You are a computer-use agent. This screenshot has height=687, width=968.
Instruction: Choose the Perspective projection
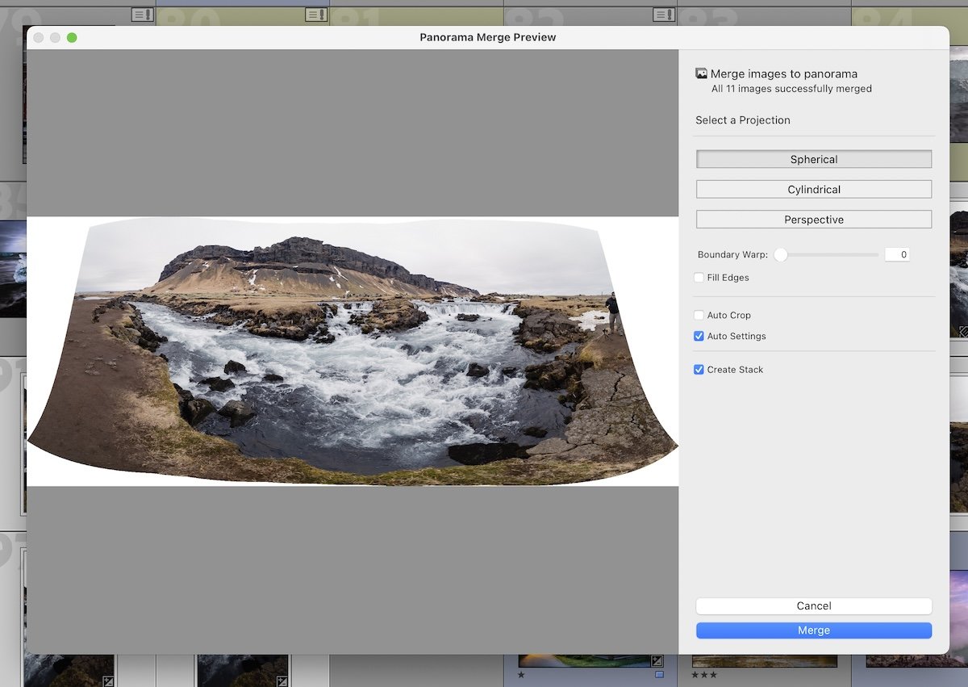(x=813, y=219)
